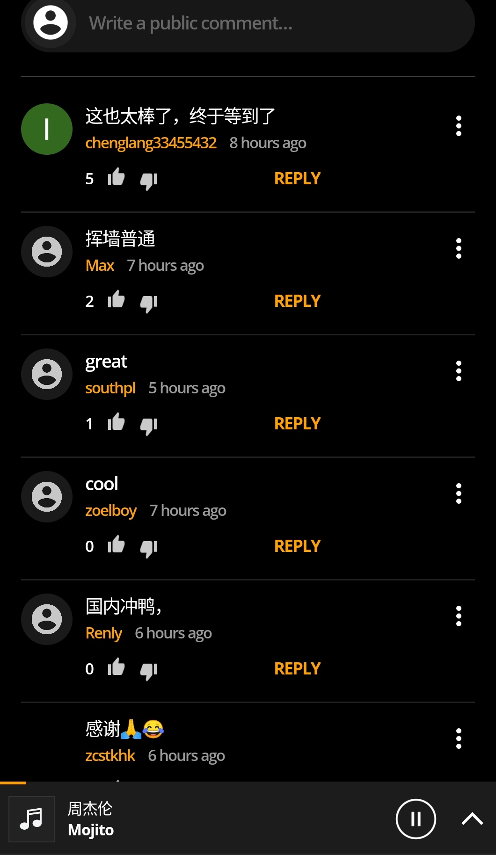This screenshot has height=855, width=496.
Task: Expand the mini player with up chevron
Action: coord(472,819)
